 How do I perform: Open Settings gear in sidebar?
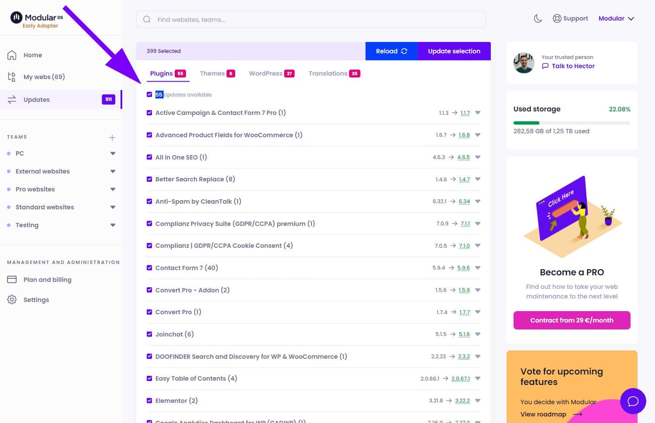pos(12,300)
